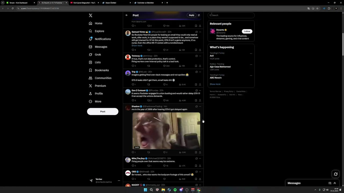
Task: Expand the More menu in the sidebar
Action: [95, 101]
